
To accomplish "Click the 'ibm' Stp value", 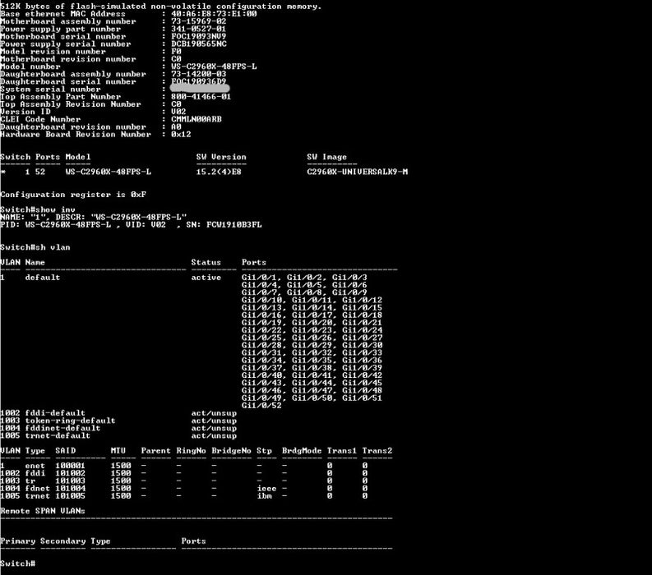I will tap(264, 495).
